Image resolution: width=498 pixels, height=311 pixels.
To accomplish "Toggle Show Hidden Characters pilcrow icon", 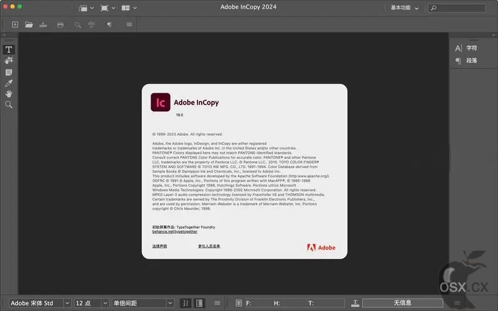I will [110, 24].
